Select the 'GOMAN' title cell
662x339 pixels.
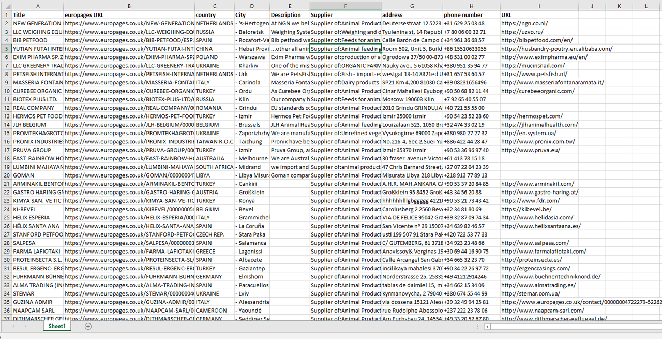38,175
